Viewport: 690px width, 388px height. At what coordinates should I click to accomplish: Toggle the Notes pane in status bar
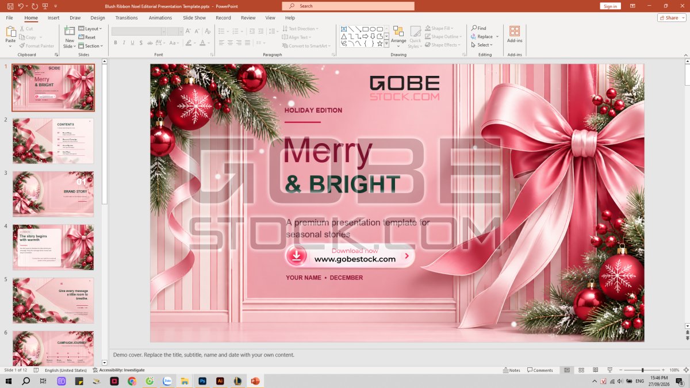coord(511,370)
